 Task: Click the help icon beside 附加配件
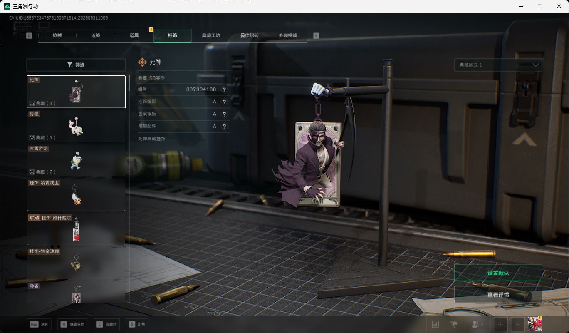pos(224,126)
